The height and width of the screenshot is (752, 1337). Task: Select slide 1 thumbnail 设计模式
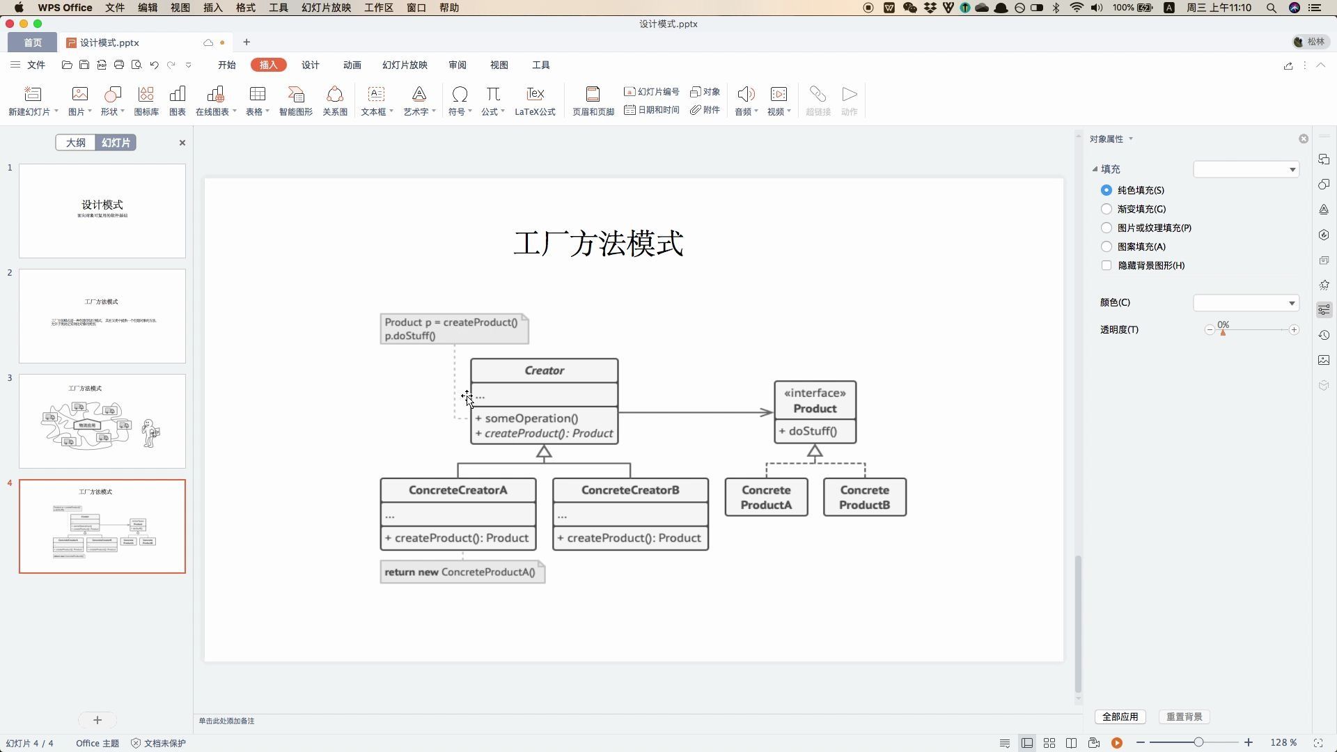102,211
